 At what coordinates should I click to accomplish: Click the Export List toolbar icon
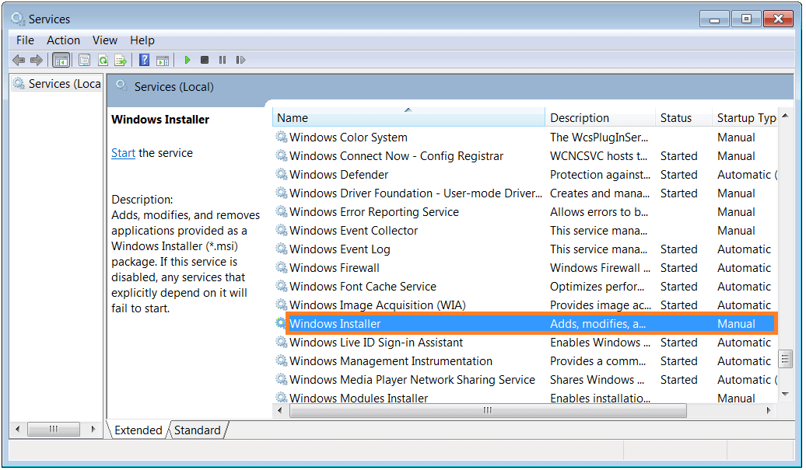tap(121, 60)
